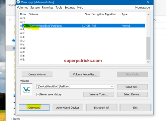The image size is (166, 121).
Task: Select the R: drive icon
Action: pyautogui.click(x=21, y=29)
